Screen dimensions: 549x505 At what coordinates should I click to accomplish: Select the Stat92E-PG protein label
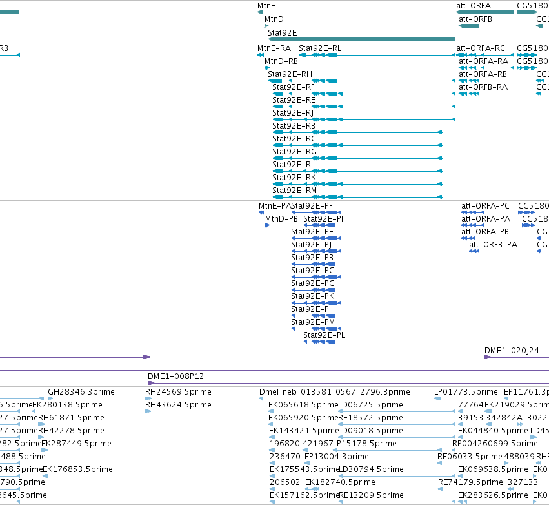pos(313,283)
